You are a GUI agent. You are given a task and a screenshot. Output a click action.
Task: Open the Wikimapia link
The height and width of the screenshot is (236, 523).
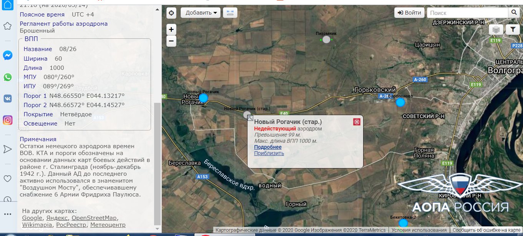(x=37, y=225)
